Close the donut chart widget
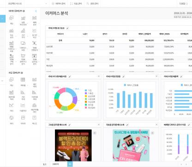 point(99,76)
